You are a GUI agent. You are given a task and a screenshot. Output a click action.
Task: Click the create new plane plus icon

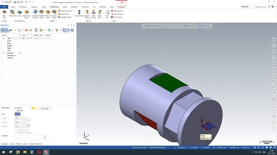point(3,30)
